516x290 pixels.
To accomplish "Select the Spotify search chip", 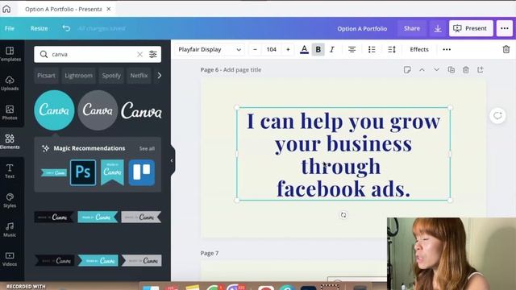I will [111, 75].
